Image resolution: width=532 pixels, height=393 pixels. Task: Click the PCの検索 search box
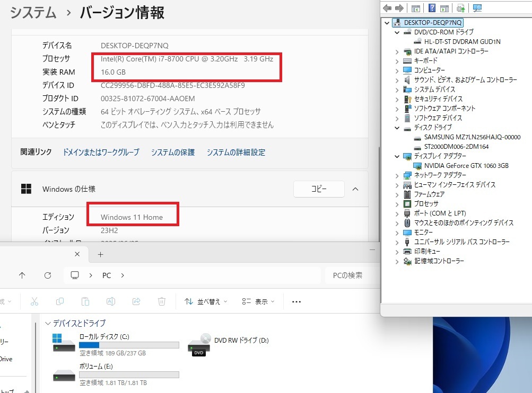(x=352, y=275)
